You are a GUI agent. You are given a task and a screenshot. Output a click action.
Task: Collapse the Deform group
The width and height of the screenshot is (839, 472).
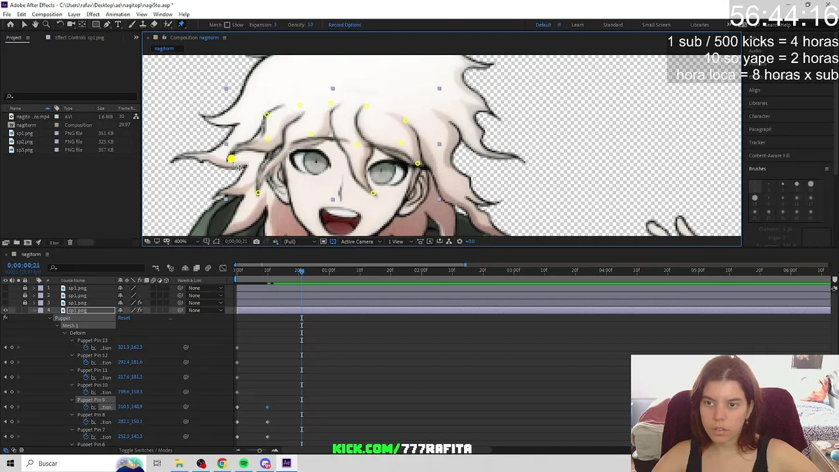(64, 333)
